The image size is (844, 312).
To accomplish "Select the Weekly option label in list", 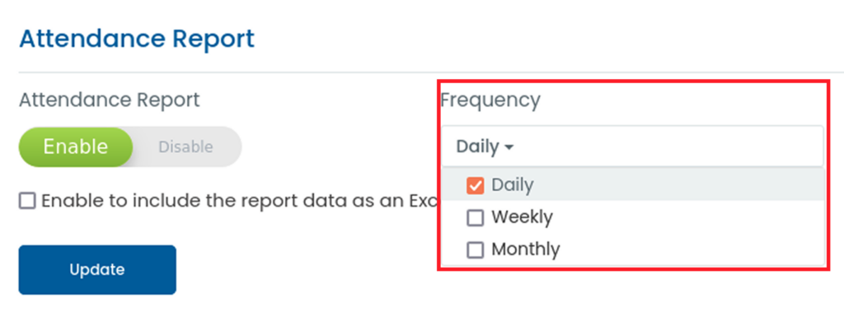I will click(x=522, y=217).
